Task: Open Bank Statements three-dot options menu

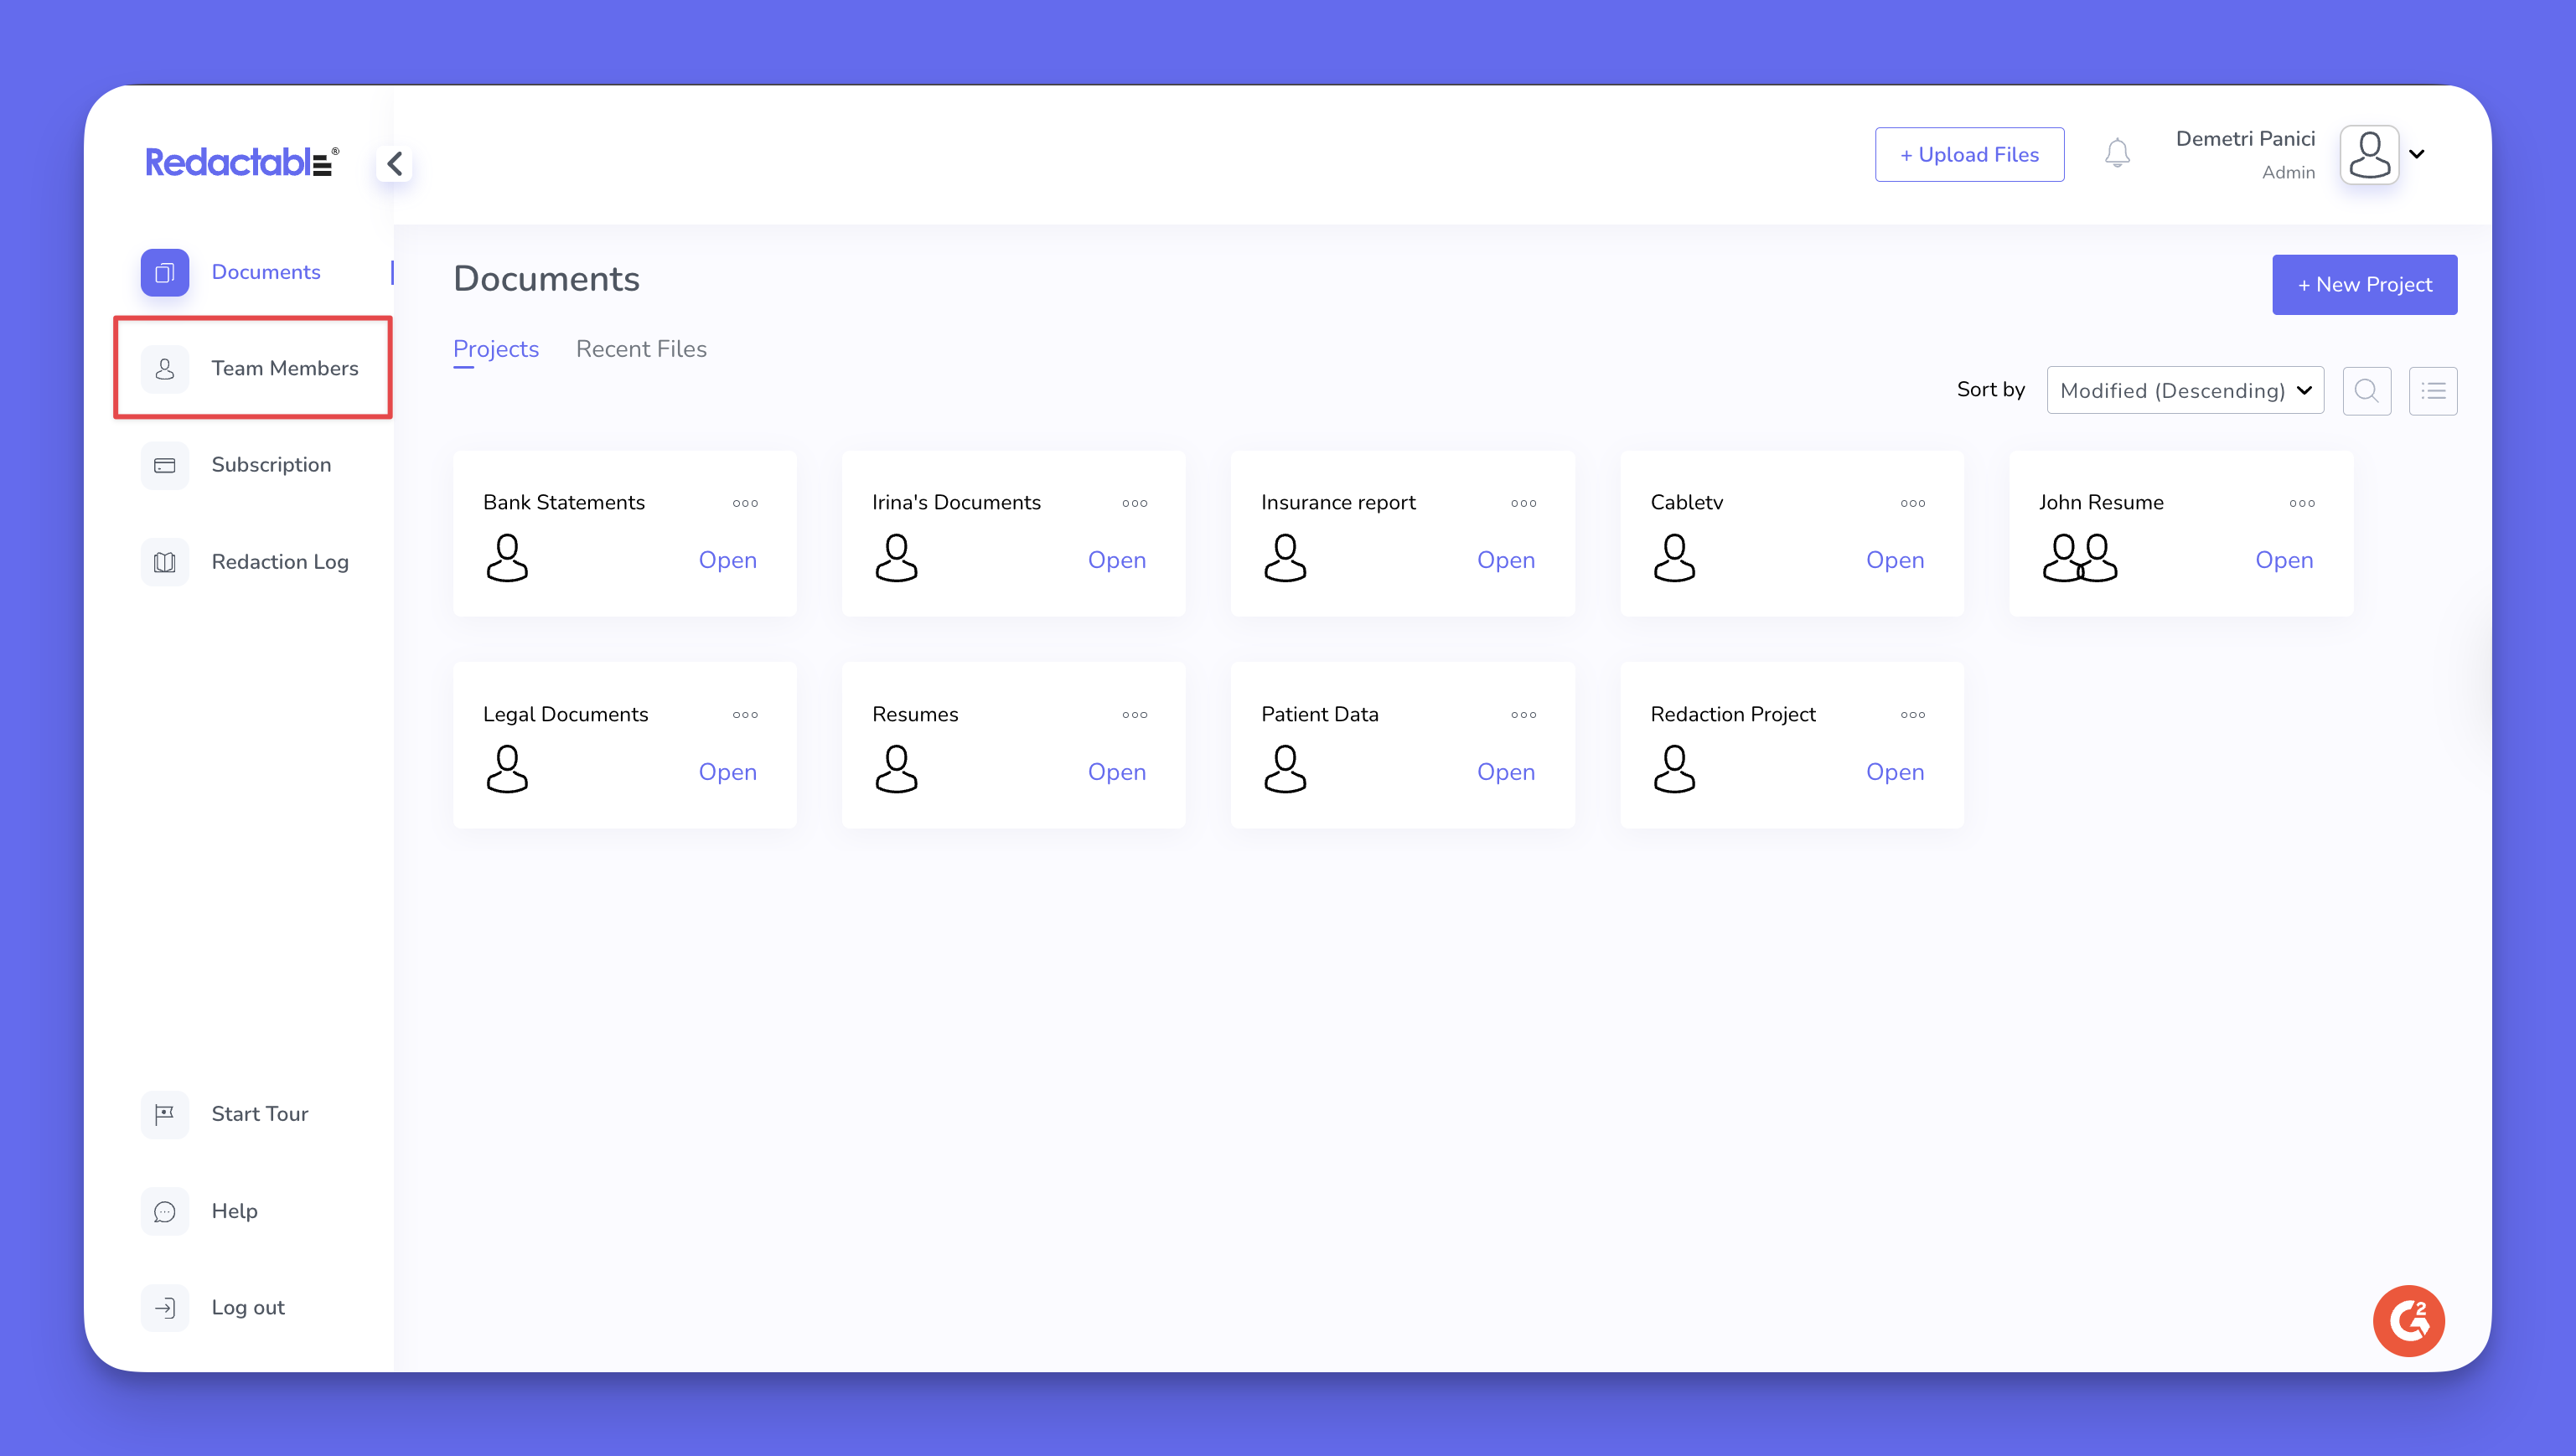Action: coord(745,503)
